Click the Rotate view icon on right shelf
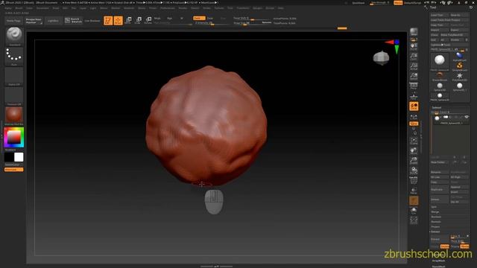477x268 pixels. [414, 170]
